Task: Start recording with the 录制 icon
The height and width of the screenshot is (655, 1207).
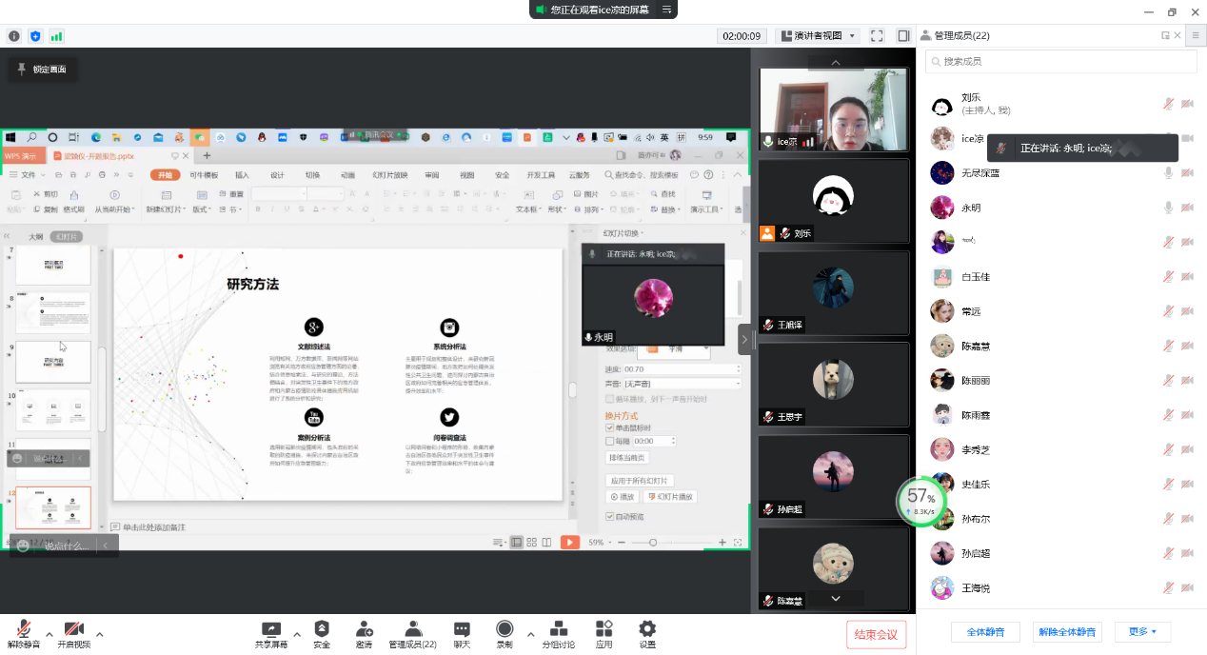Action: tap(505, 634)
